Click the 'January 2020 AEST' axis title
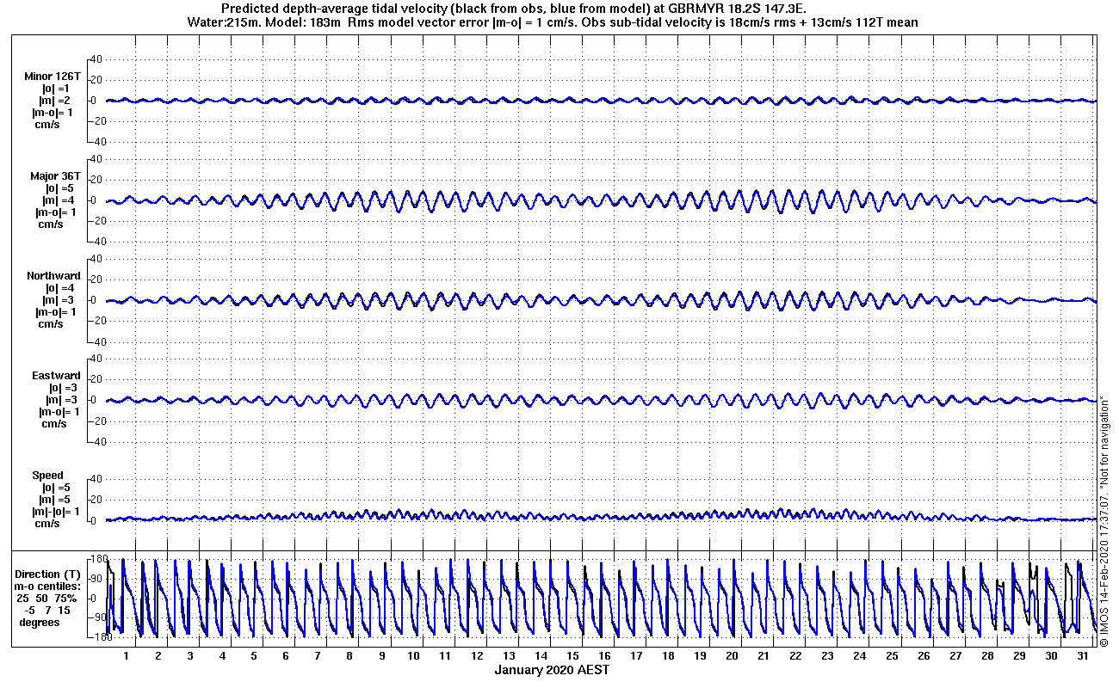This screenshot has width=1119, height=688. tap(552, 670)
